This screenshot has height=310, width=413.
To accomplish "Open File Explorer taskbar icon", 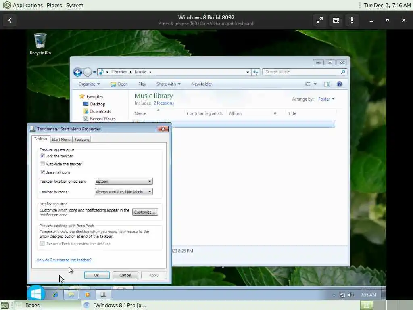I will click(71, 295).
